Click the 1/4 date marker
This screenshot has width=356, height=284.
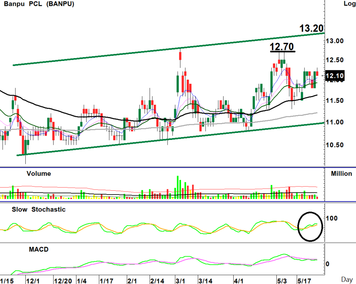[81, 281]
